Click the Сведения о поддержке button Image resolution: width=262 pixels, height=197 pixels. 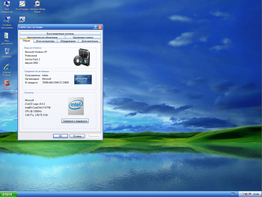[x=75, y=121]
